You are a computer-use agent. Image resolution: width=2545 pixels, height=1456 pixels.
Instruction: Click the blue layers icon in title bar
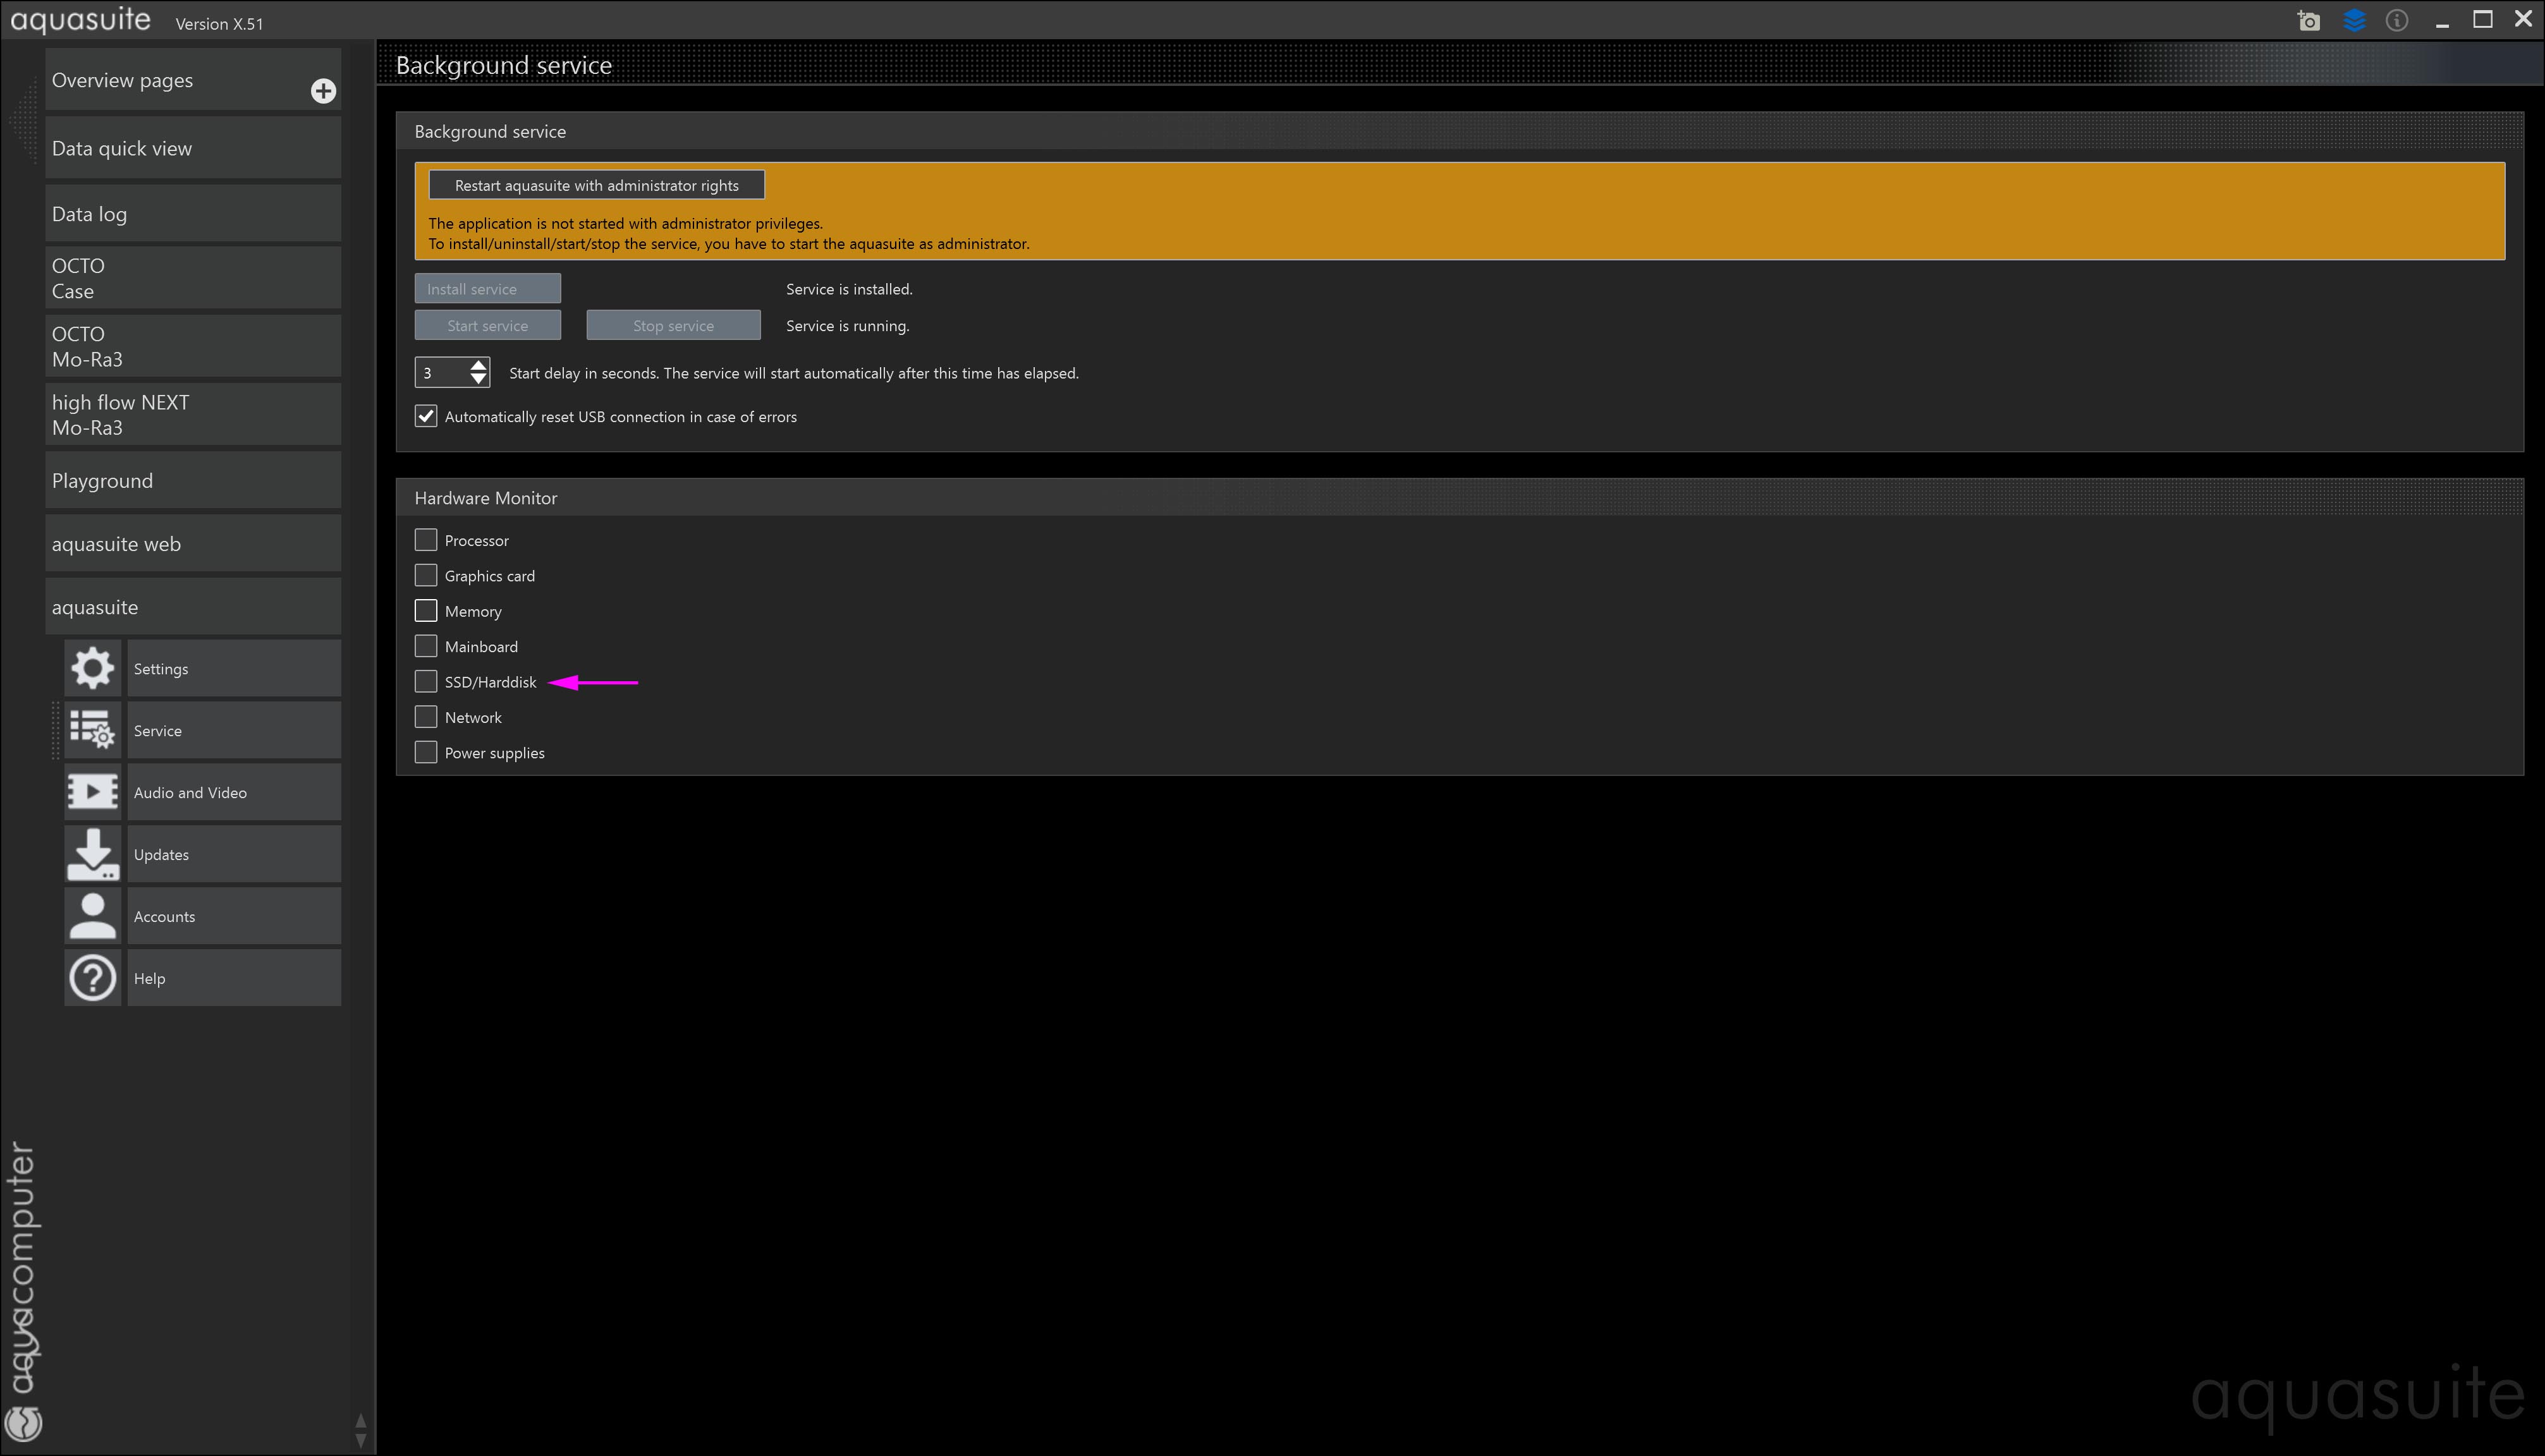coord(2354,21)
